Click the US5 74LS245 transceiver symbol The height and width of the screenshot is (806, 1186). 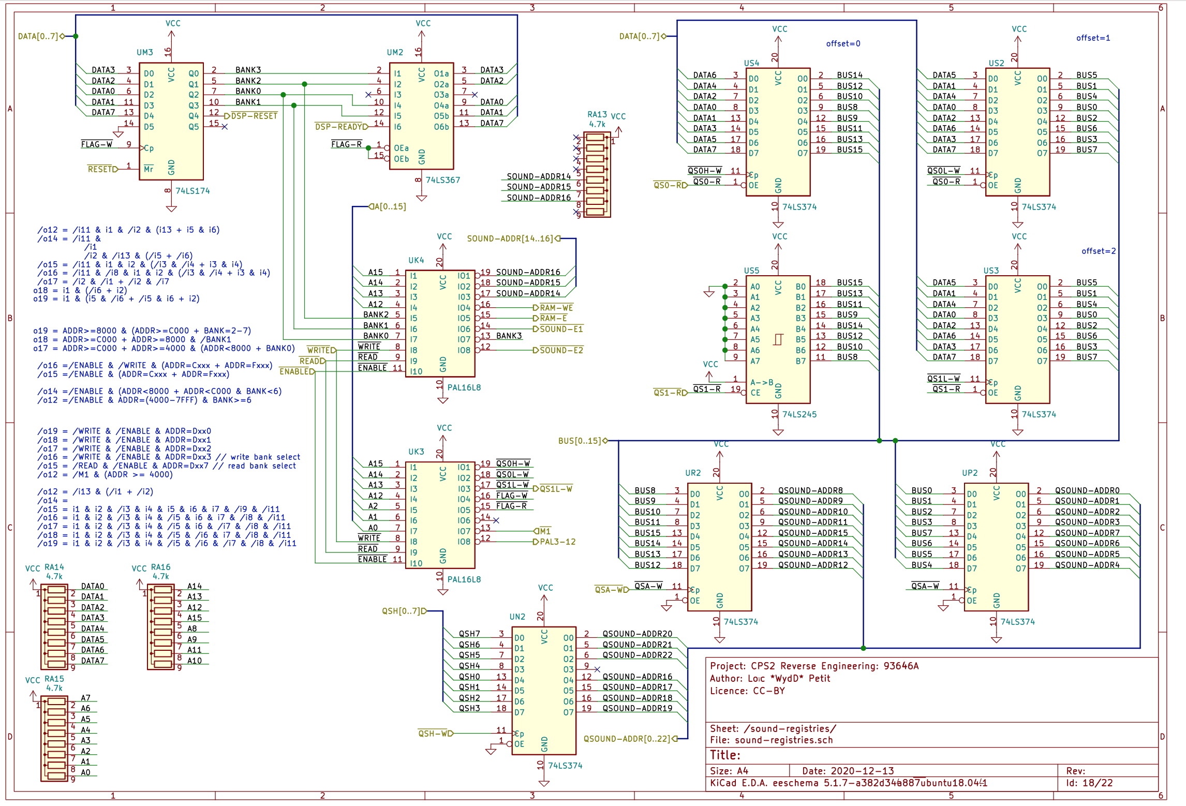(778, 339)
